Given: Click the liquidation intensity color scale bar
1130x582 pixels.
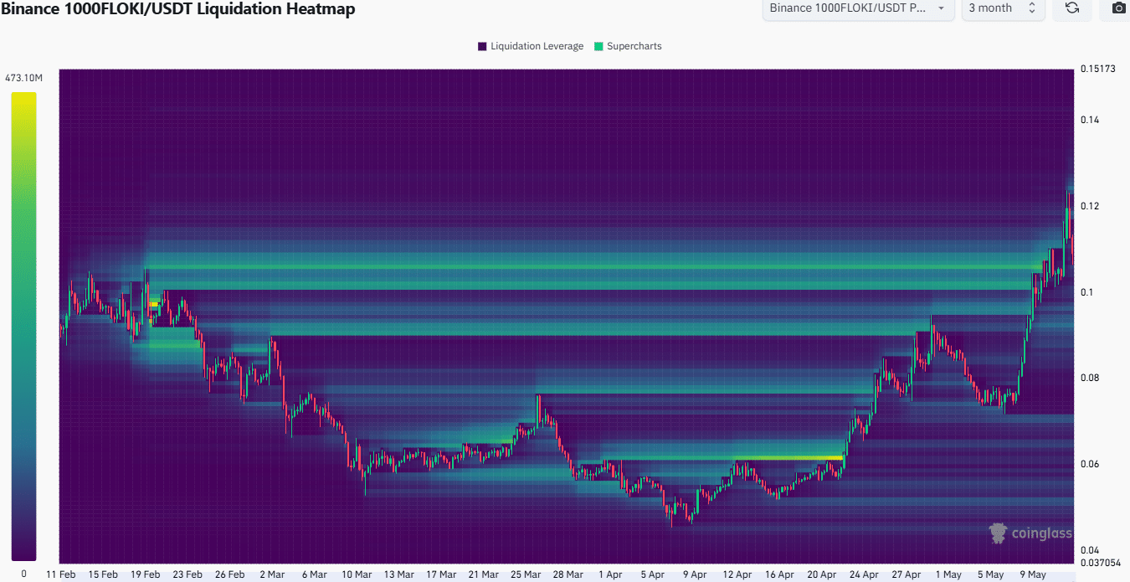Looking at the screenshot, I should (x=23, y=326).
